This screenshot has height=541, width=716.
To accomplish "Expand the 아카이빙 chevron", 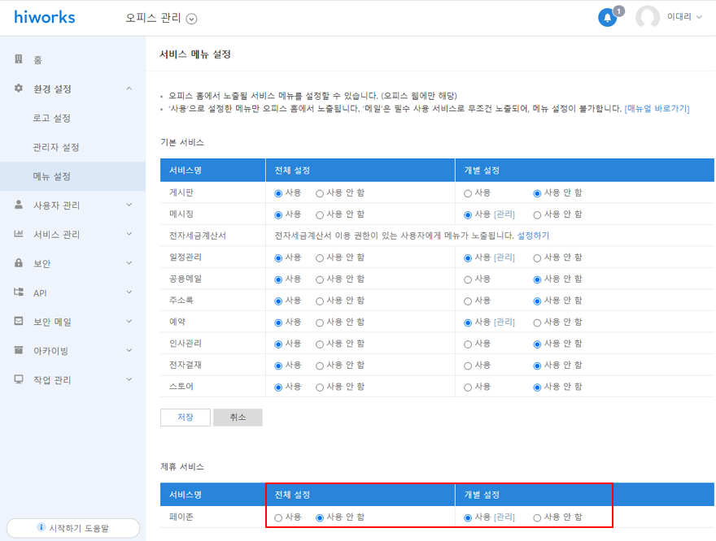I will (129, 350).
